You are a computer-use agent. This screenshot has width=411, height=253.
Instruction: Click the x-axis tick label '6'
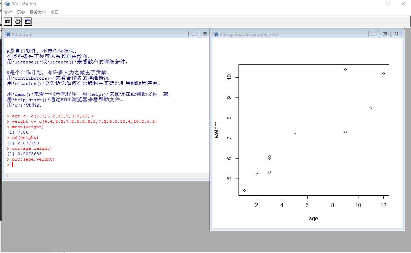(x=307, y=205)
